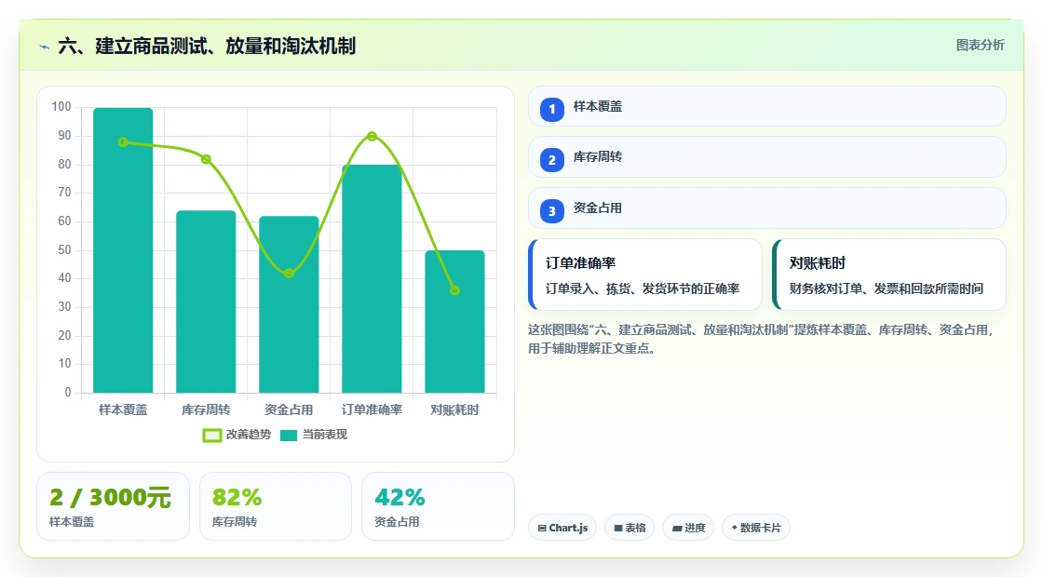The image size is (1043, 577).
Task: Click description 订单录入、拣货、发货环节的正确率
Action: click(x=643, y=288)
